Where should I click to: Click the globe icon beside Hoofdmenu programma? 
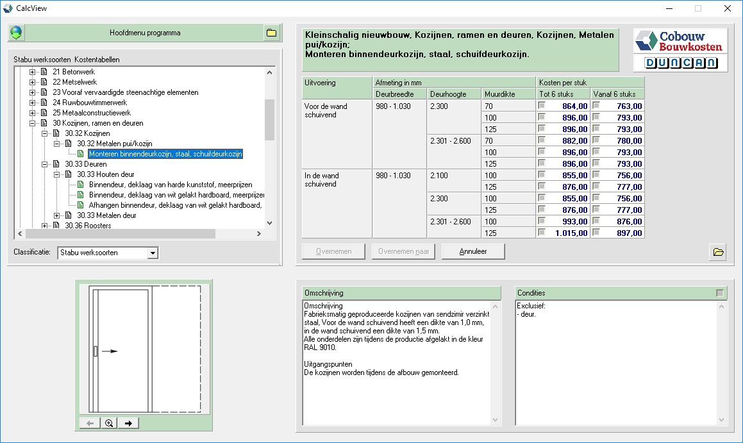click(15, 33)
